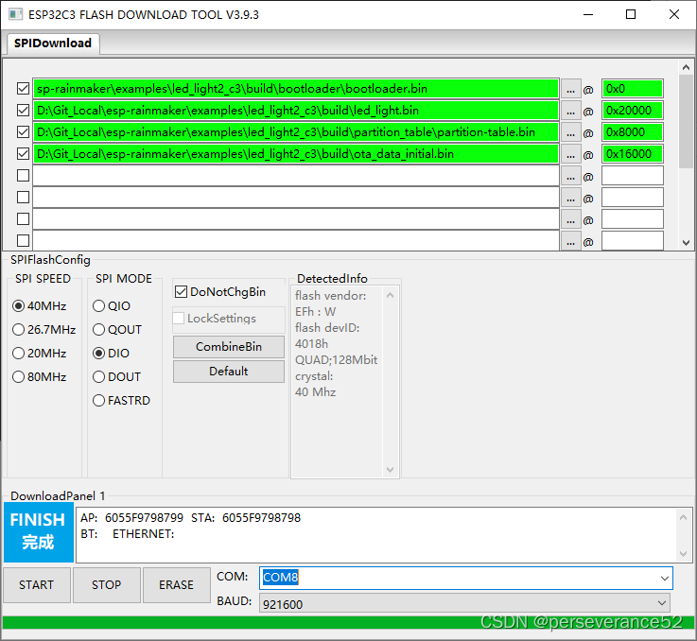This screenshot has width=697, height=641.
Task: Select 80MHz SPI speed
Action: tap(39, 376)
